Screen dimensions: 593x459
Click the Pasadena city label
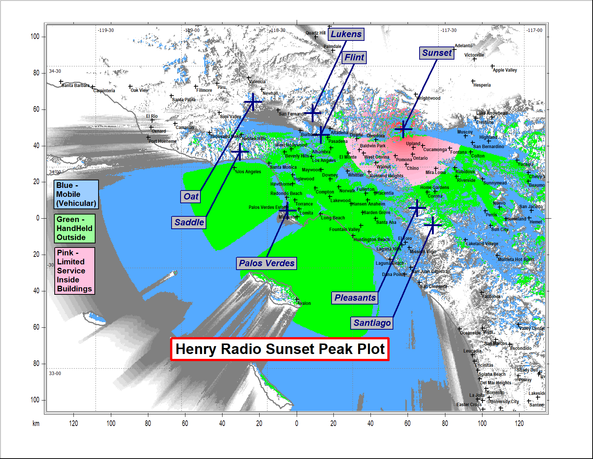338,141
